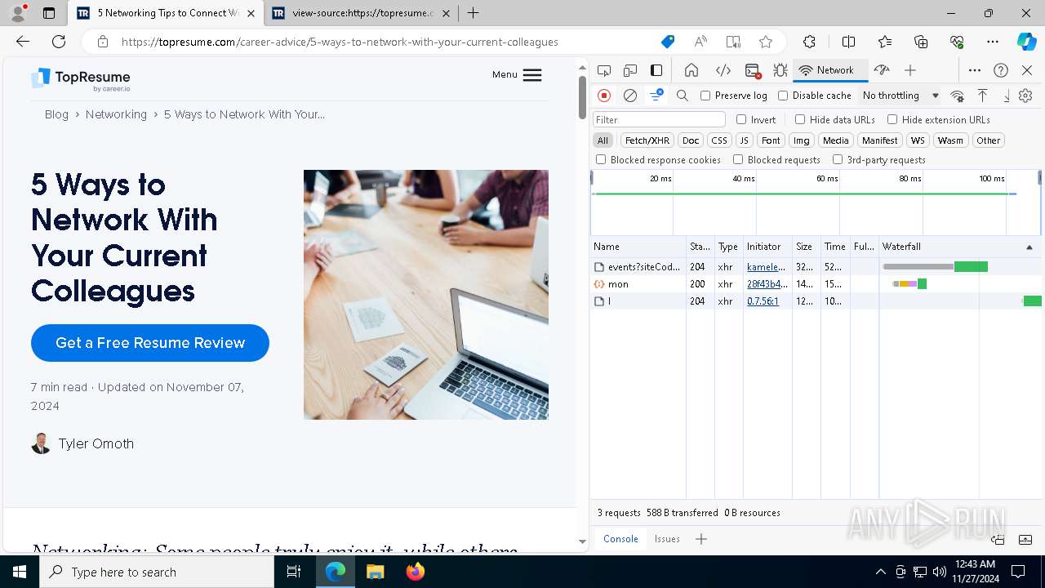Clear the network log
Screen dimensions: 1045x588
(630, 96)
